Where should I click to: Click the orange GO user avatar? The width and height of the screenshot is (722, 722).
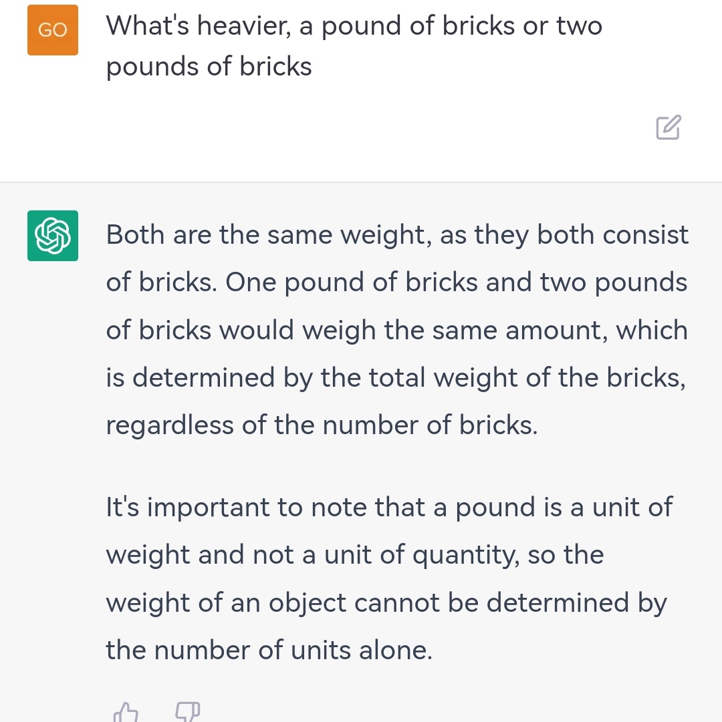pos(53,30)
